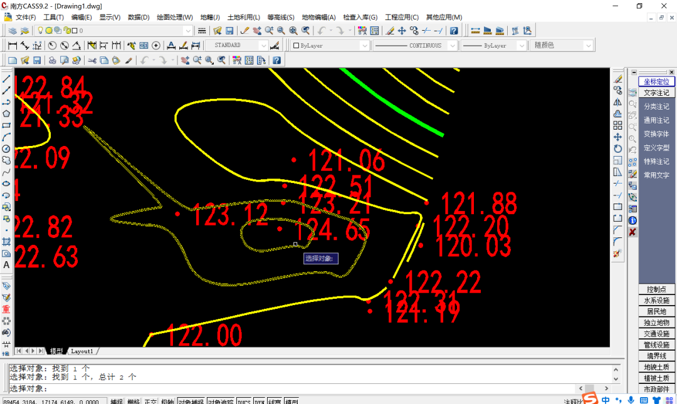
Task: Click the 选择对象 command line input
Action: pos(291,389)
